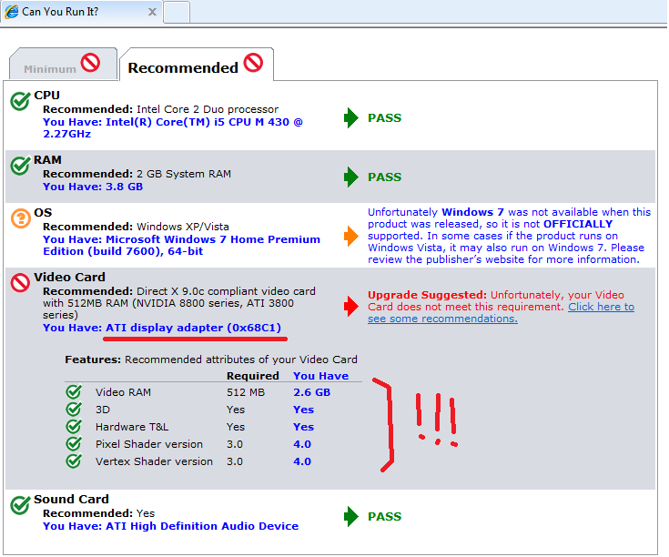
Task: Open a new blank browser tab
Action: tap(177, 12)
